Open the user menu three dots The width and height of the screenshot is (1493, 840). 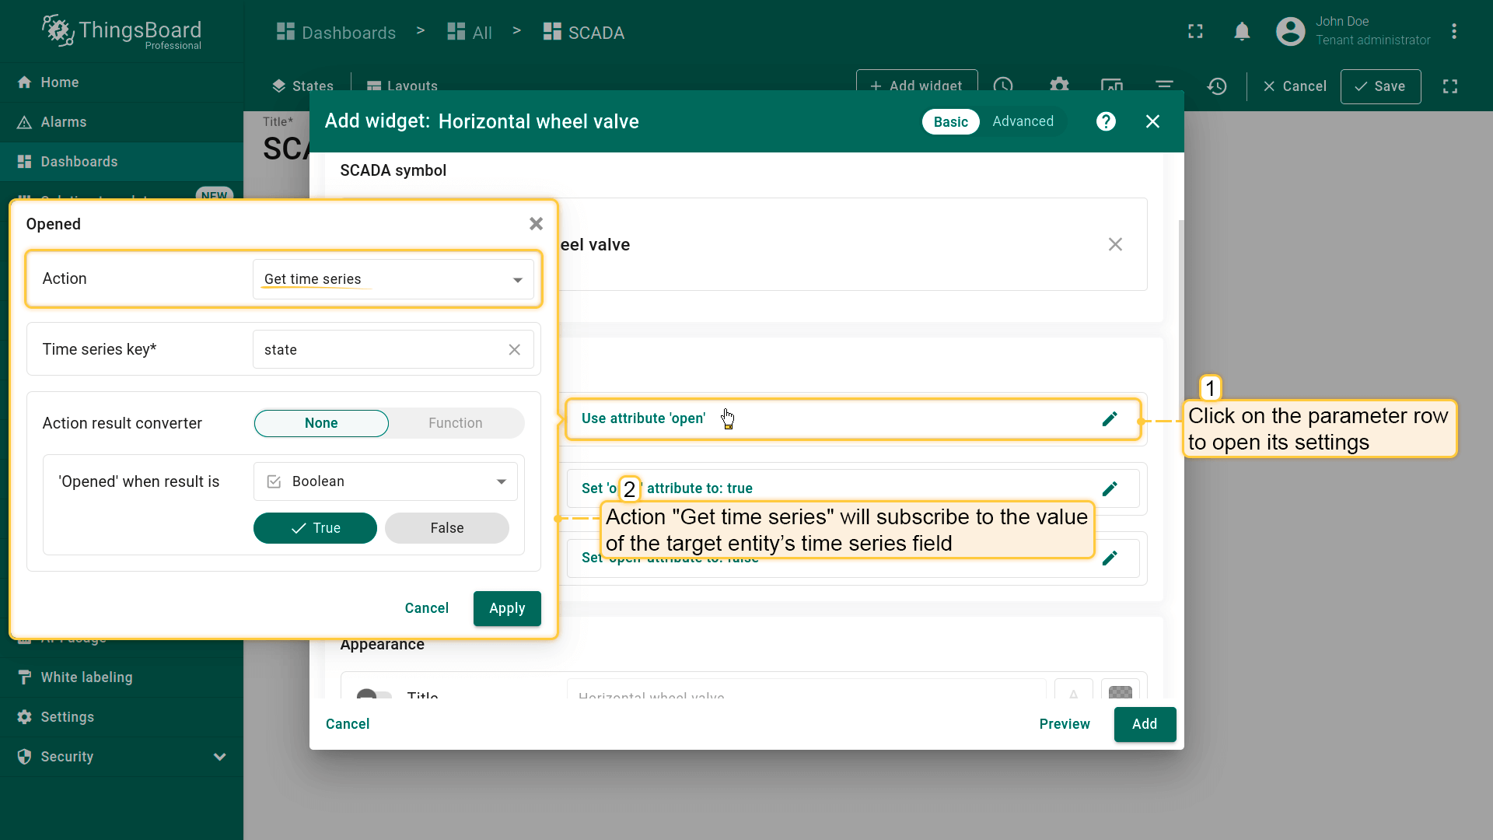click(1453, 32)
